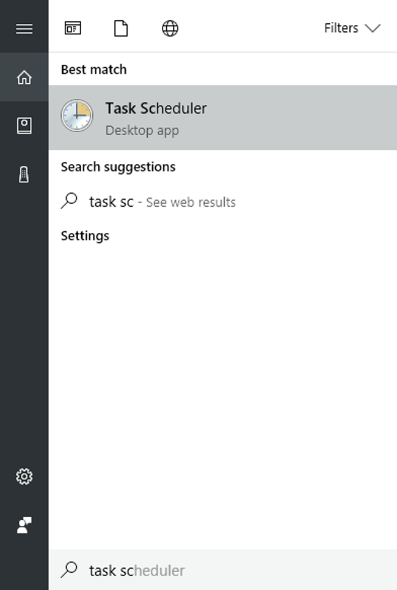The height and width of the screenshot is (590, 397).
Task: Click the magnifier beside 'task sc' suggestion
Action: (70, 201)
